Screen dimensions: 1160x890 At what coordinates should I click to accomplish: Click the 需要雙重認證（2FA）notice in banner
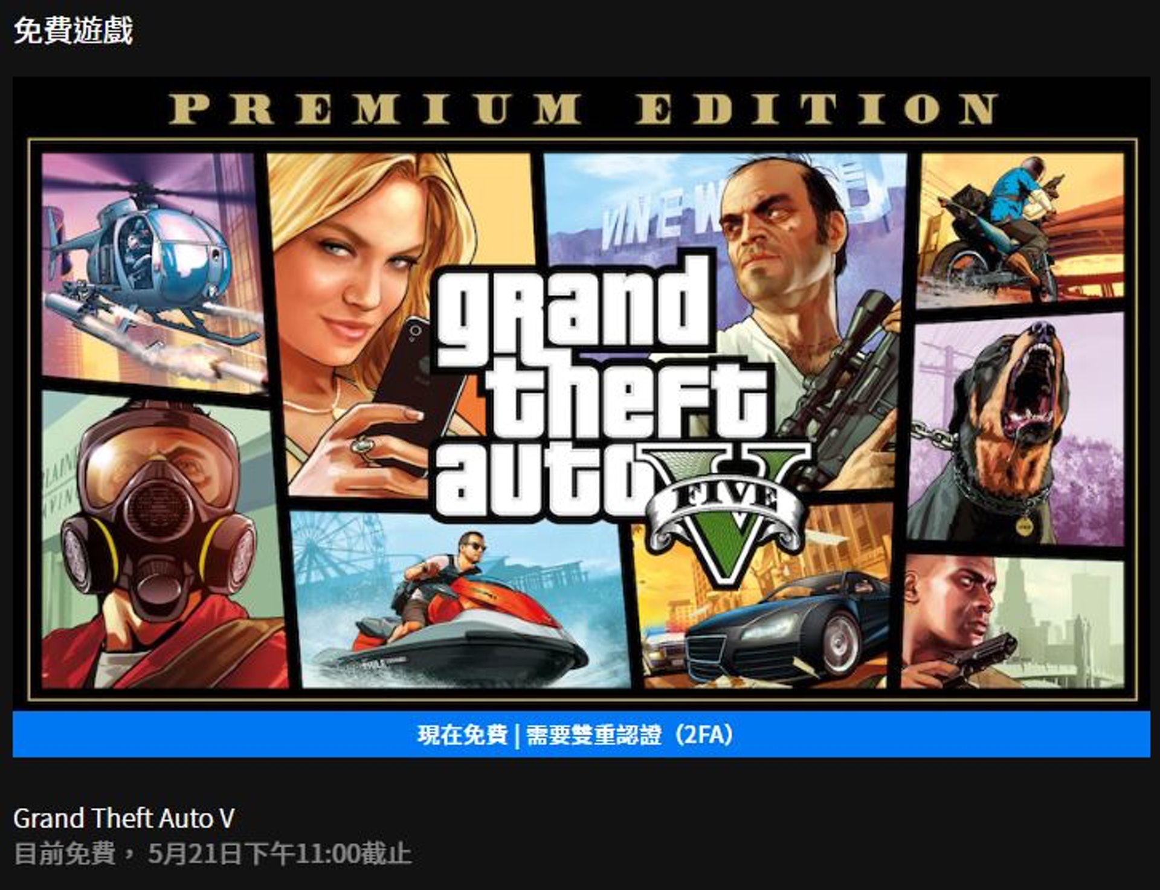click(x=631, y=735)
